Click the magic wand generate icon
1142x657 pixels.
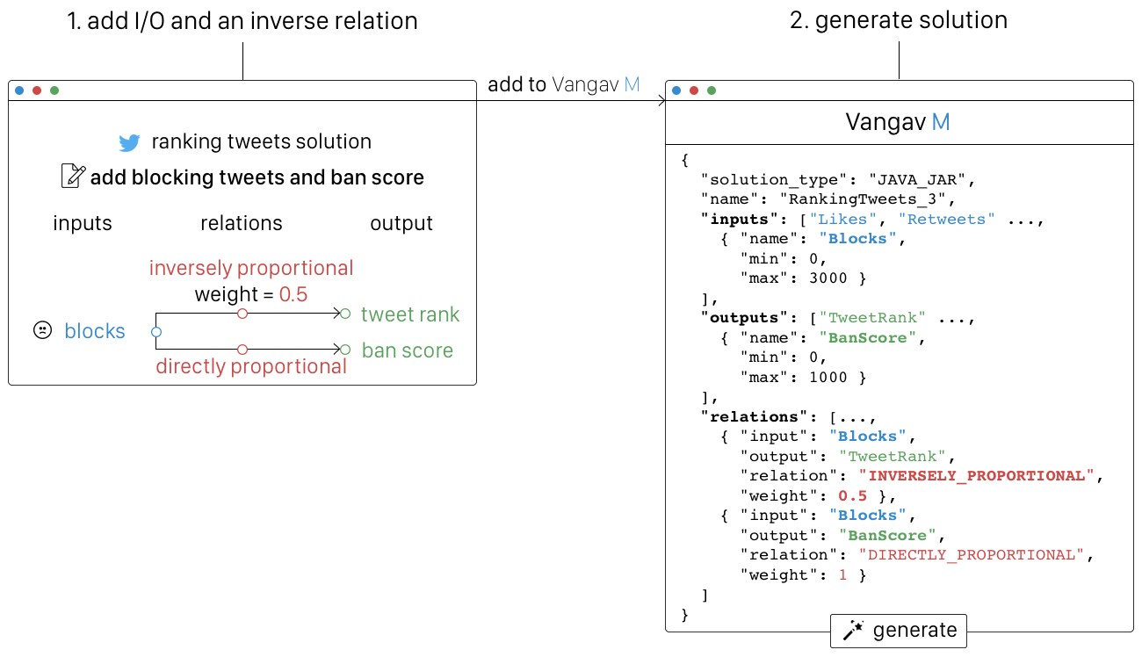coord(853,631)
